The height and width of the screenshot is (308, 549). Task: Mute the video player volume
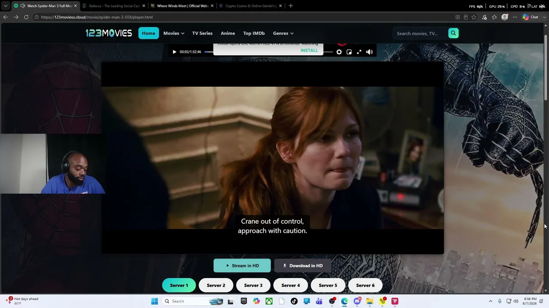coord(369,52)
